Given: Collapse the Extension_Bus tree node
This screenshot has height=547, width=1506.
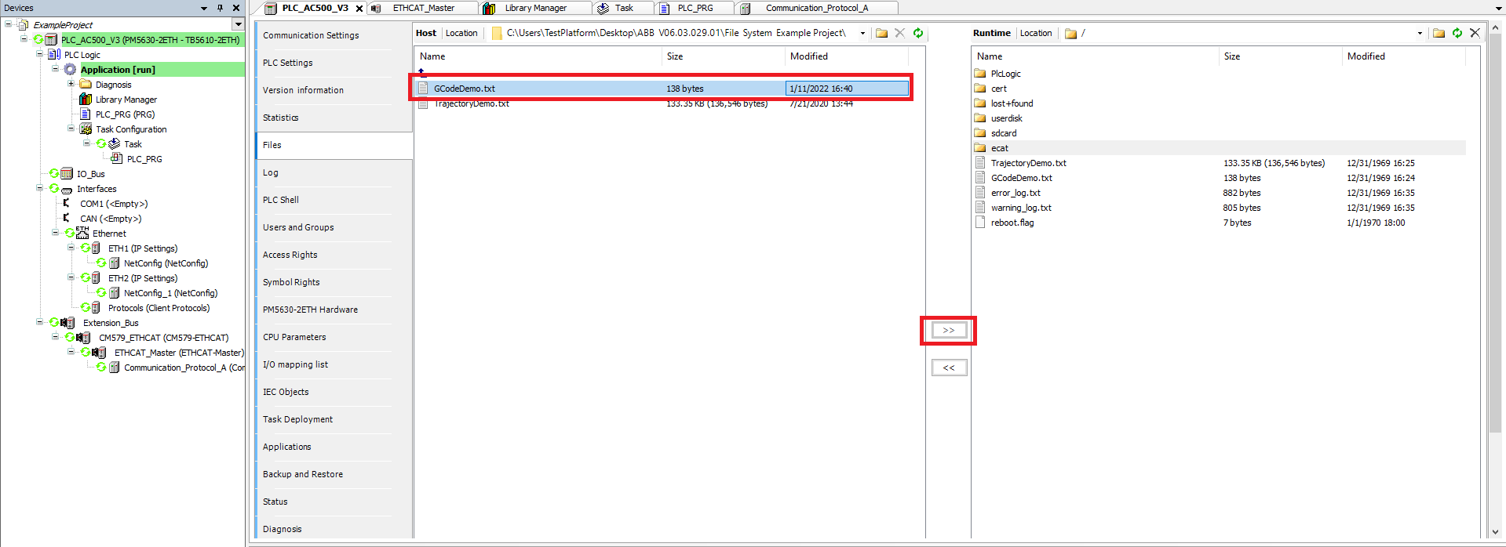Looking at the screenshot, I should point(39,322).
